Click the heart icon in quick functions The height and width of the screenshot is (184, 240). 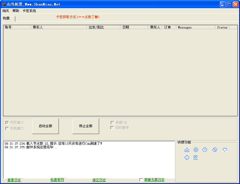click(x=225, y=150)
